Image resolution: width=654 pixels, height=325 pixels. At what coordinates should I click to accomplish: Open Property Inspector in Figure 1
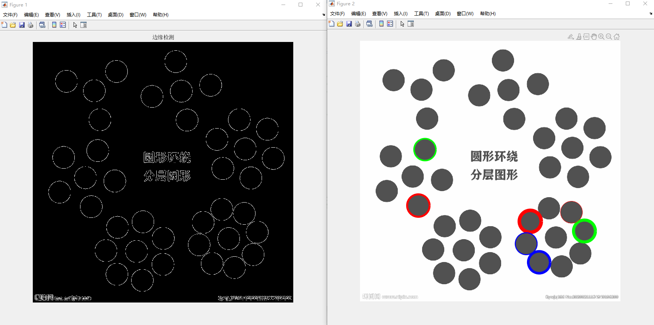pyautogui.click(x=84, y=25)
